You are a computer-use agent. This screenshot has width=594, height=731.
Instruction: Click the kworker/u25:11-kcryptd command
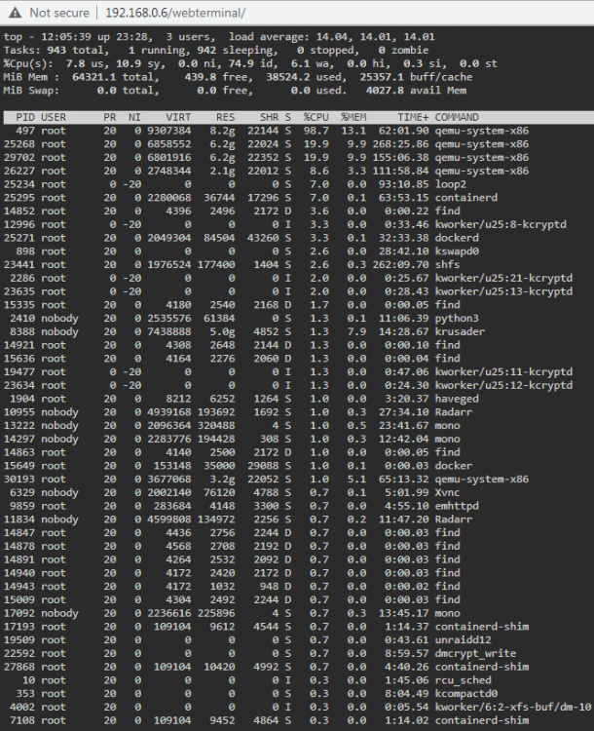coord(503,372)
